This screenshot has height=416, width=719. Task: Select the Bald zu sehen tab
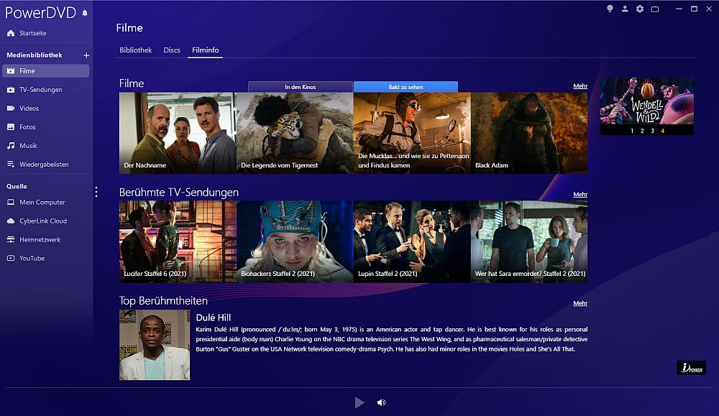coord(406,87)
